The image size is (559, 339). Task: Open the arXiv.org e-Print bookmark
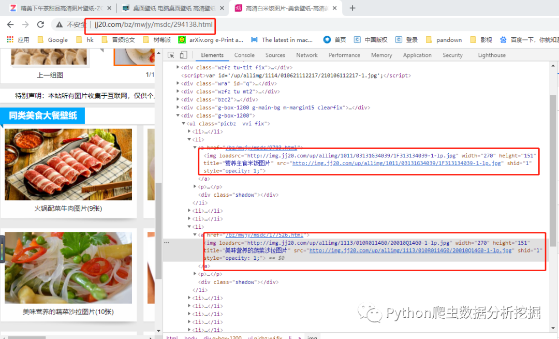point(211,39)
